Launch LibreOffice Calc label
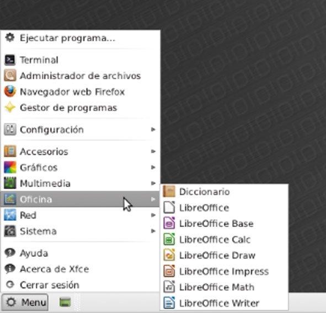Image resolution: width=326 pixels, height=313 pixels. 215,240
